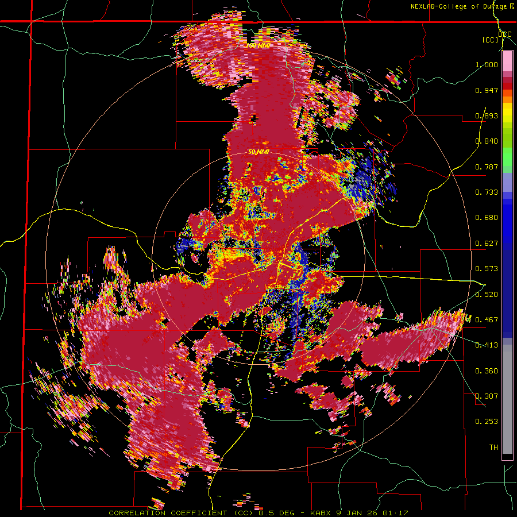Select the 1.000 scale value
This screenshot has width=517, height=517.
tap(487, 64)
